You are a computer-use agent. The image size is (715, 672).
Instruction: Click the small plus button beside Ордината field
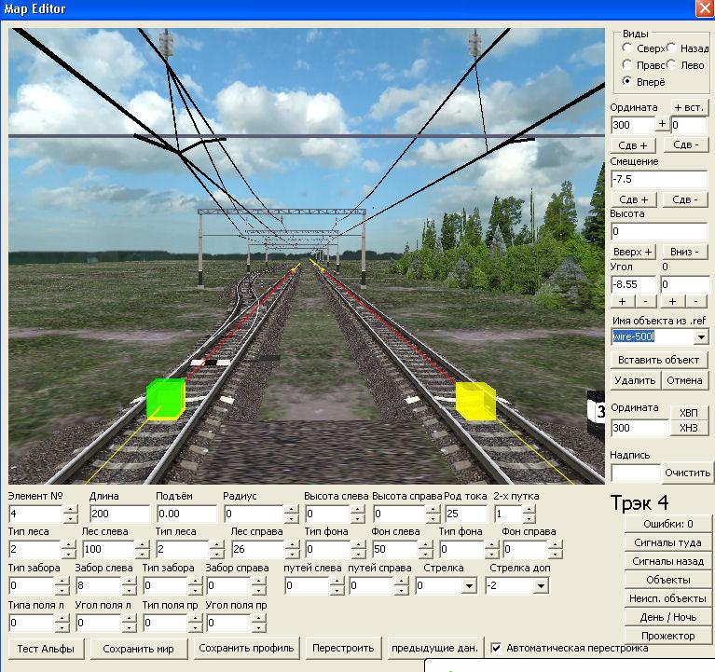coord(663,124)
